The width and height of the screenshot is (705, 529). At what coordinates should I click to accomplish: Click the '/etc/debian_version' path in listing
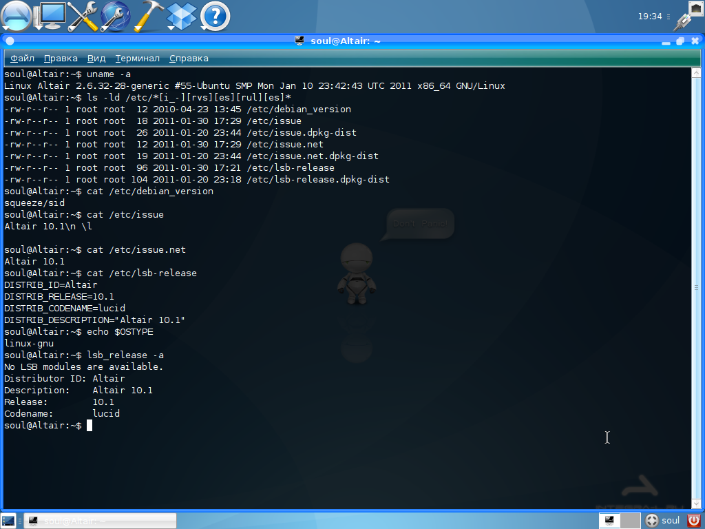299,110
